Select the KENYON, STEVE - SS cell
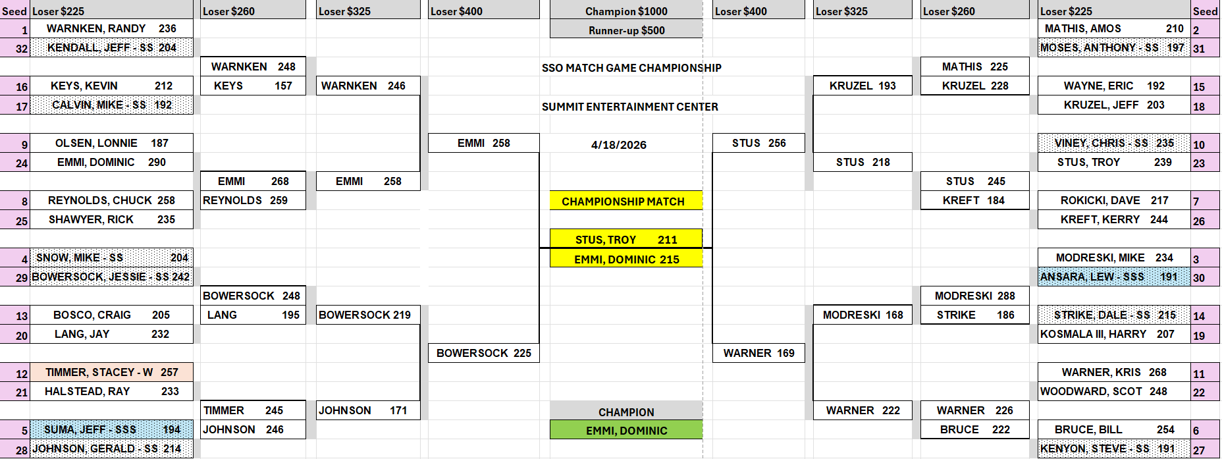This screenshot has height=459, width=1222. click(1113, 448)
